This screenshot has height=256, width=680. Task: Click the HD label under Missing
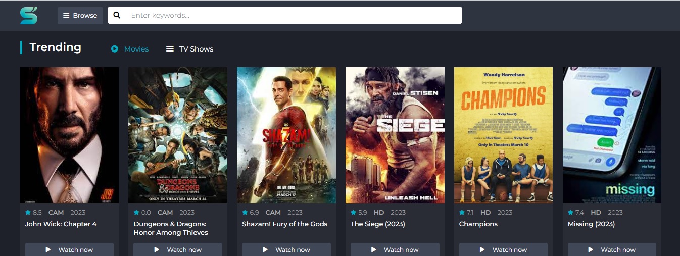coord(596,213)
